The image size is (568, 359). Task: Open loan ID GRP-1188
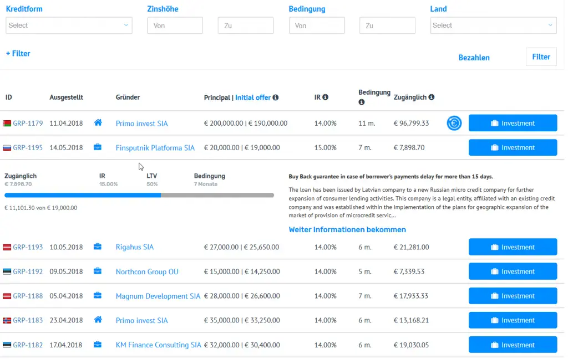coord(28,296)
